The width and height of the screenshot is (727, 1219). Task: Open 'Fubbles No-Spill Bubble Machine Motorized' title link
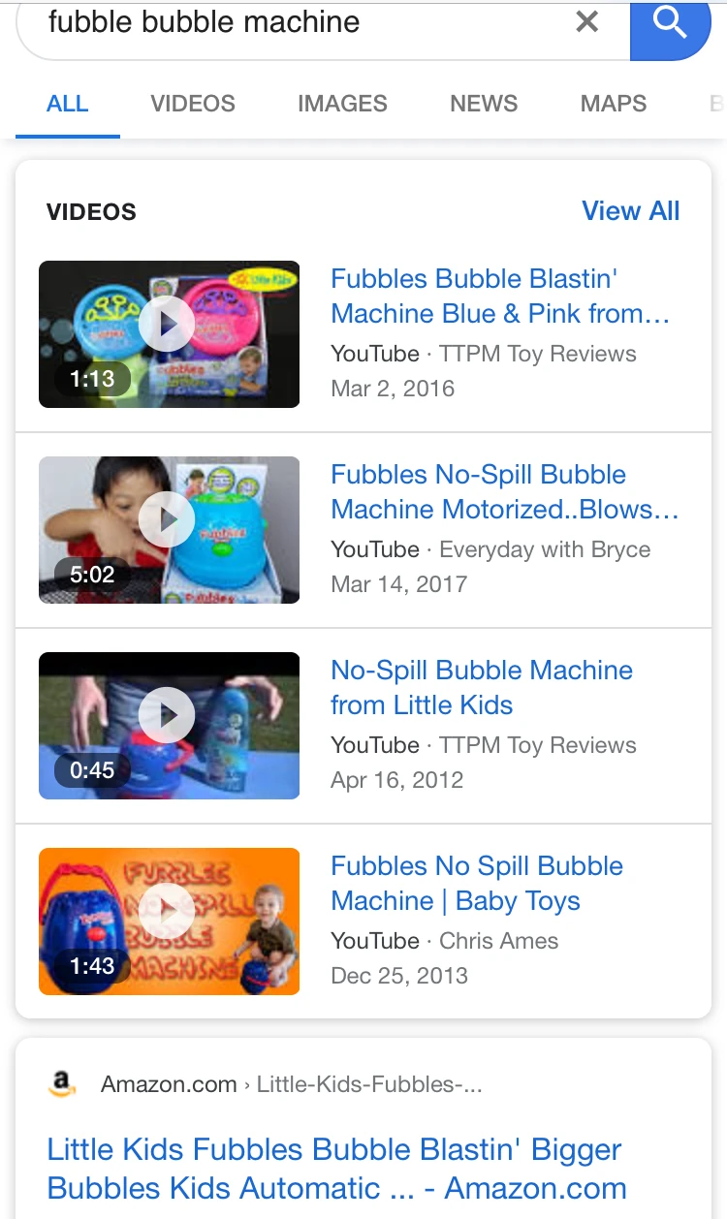504,492
